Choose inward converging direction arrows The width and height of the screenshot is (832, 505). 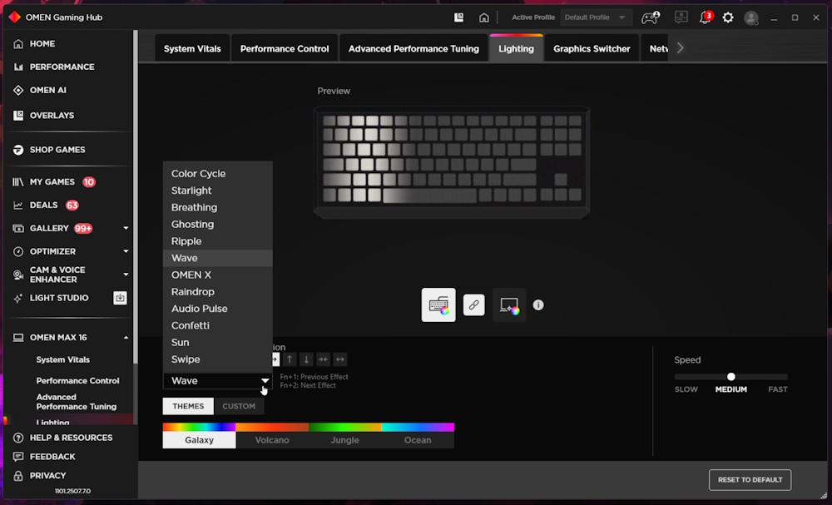click(323, 359)
